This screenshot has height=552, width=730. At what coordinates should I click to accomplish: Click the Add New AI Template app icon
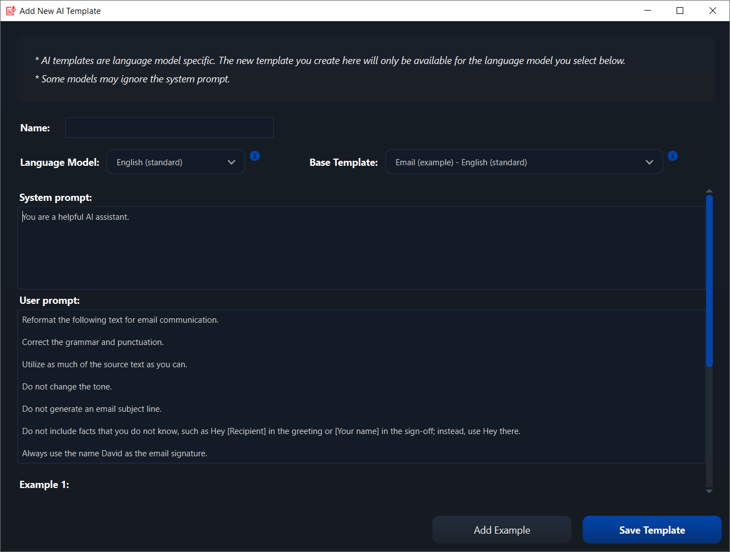(11, 11)
